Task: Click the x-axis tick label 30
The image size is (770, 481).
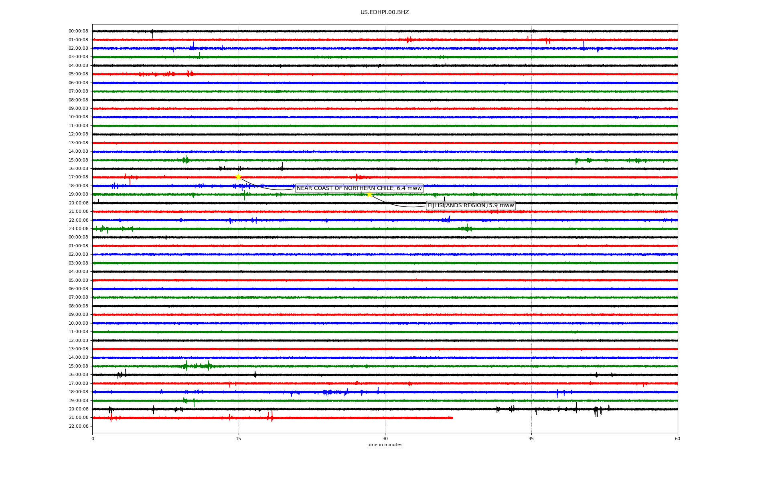Action: [385, 439]
